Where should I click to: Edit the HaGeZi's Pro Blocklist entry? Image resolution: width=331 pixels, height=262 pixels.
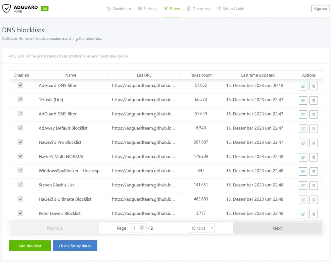[x=303, y=143]
